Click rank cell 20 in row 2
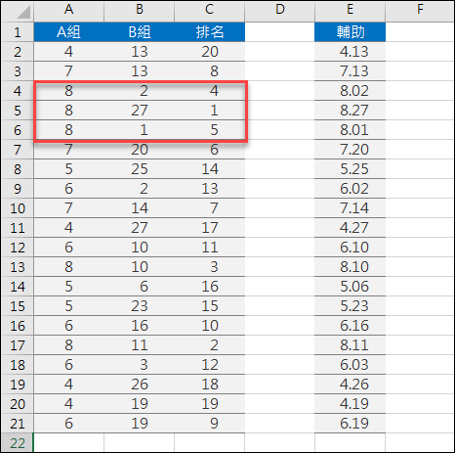The image size is (455, 453). pyautogui.click(x=210, y=52)
